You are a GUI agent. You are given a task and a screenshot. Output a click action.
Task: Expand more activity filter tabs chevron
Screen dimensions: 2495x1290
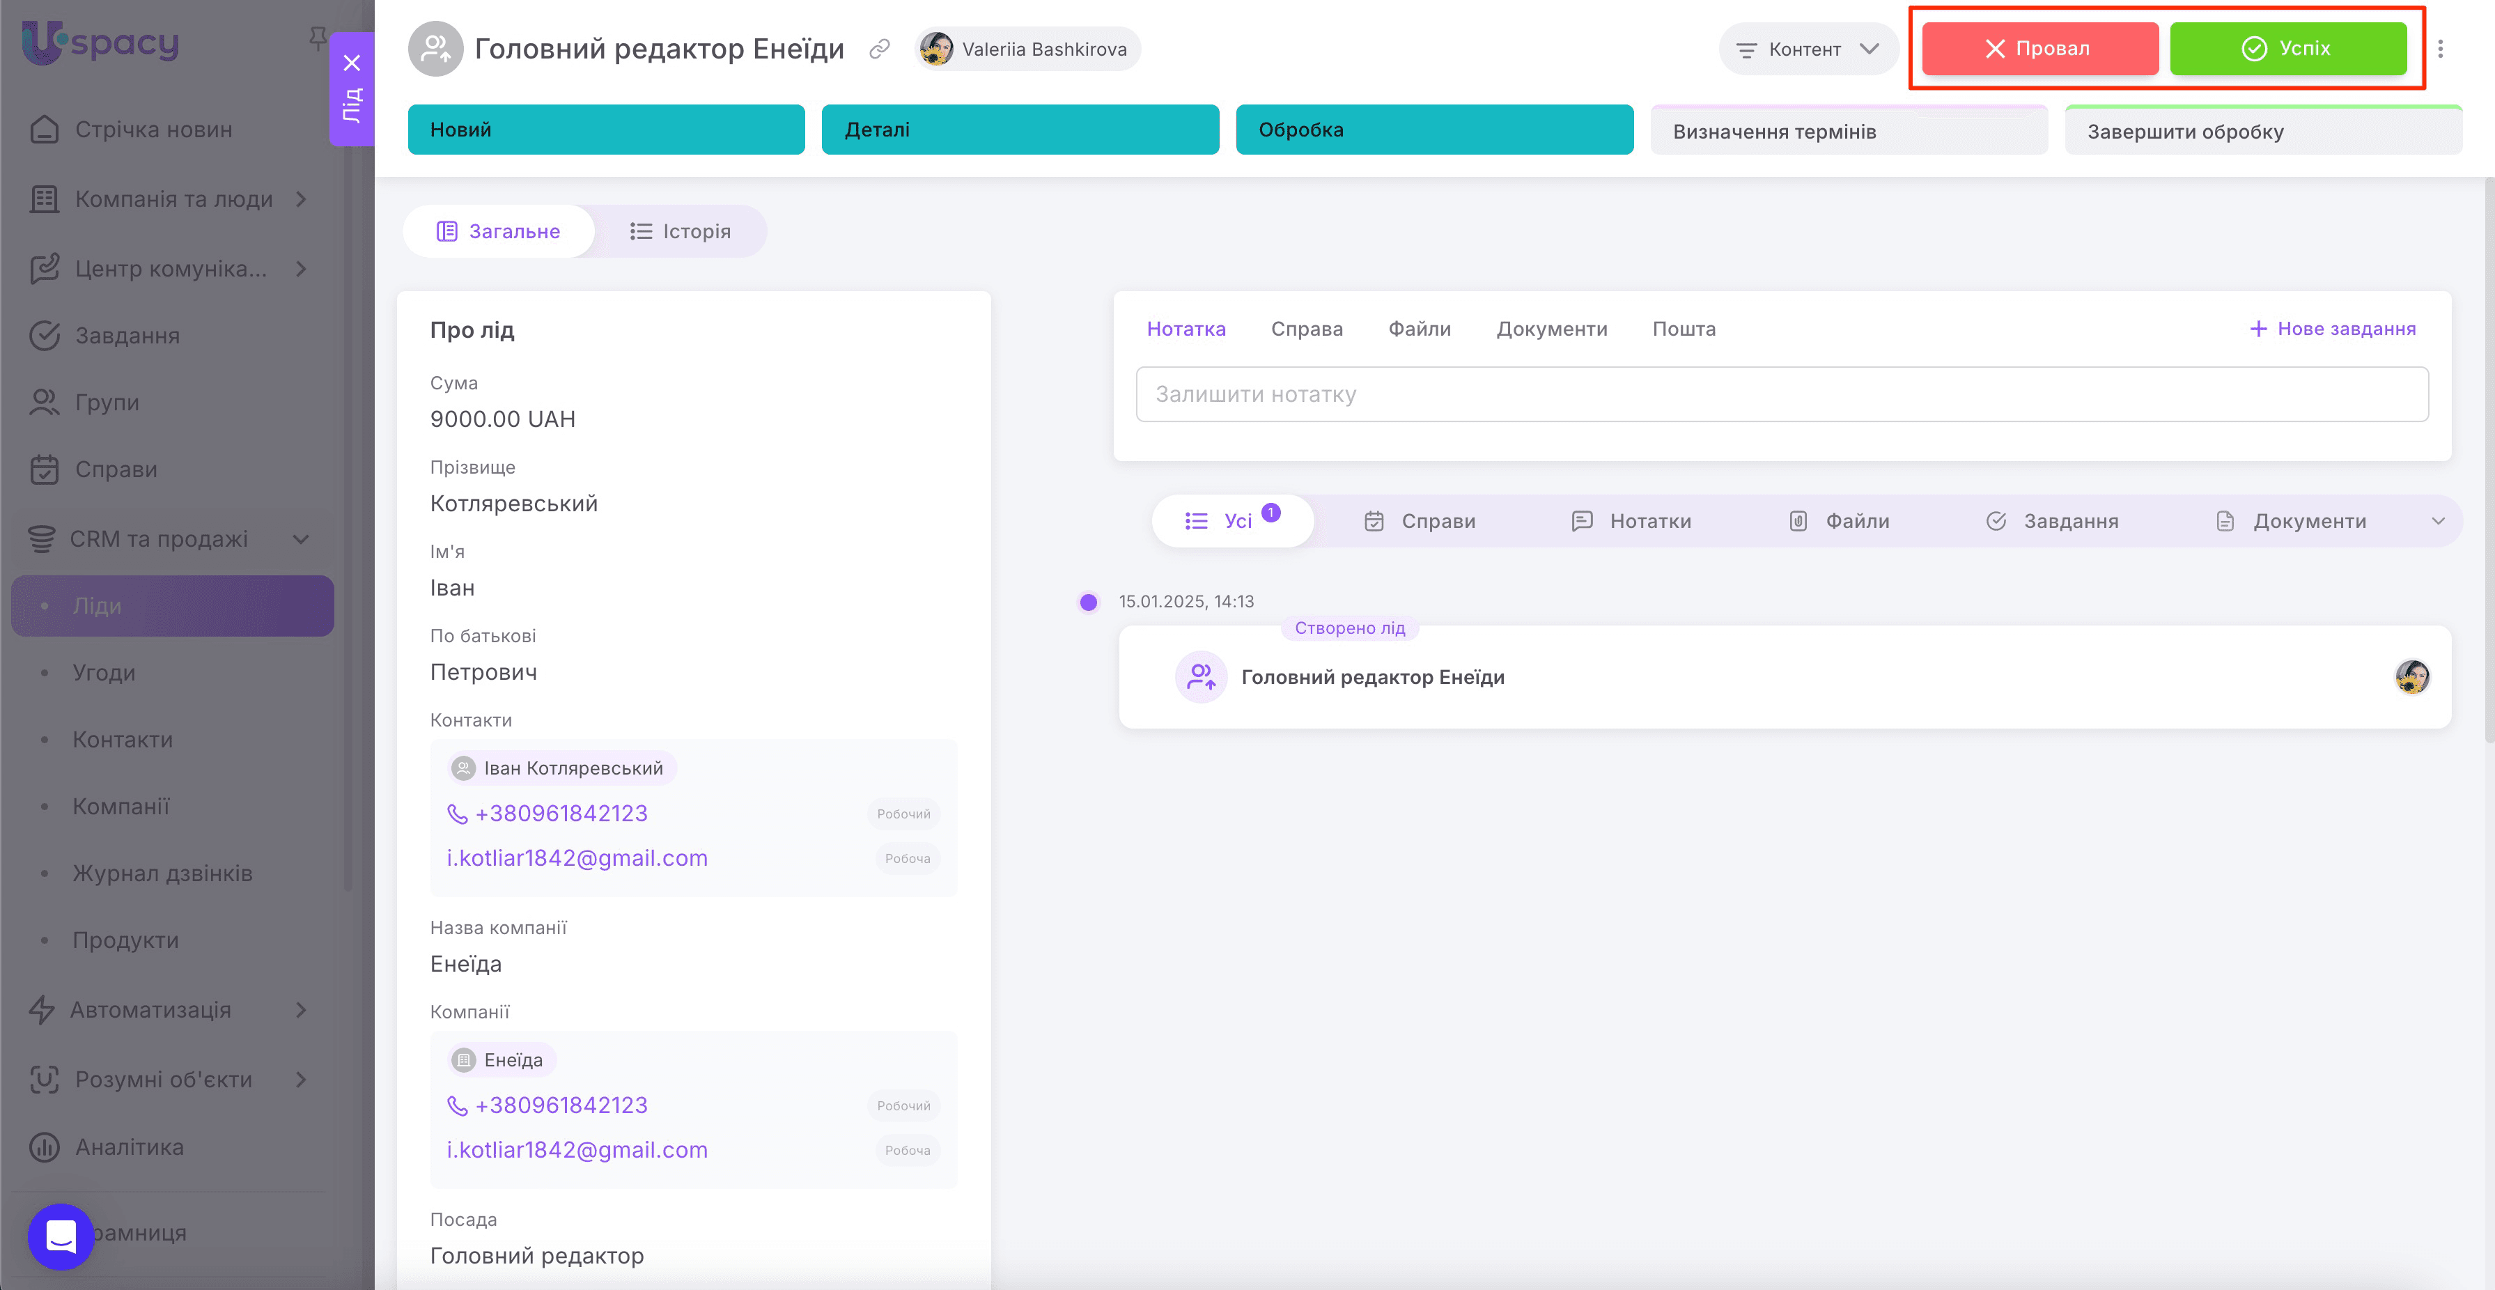coord(2438,521)
